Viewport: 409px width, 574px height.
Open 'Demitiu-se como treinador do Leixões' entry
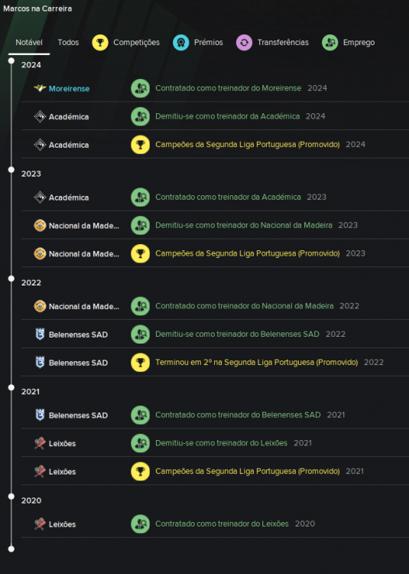tap(221, 443)
